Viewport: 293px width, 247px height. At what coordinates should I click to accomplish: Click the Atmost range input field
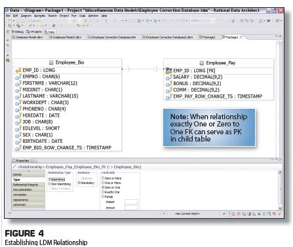[131, 208]
